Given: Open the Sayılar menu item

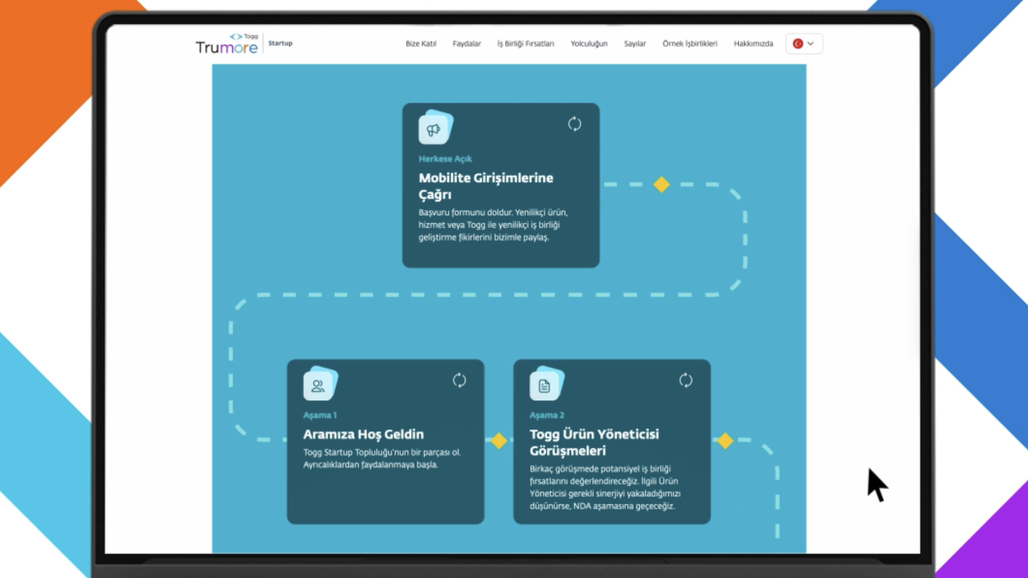Looking at the screenshot, I should click(x=635, y=44).
